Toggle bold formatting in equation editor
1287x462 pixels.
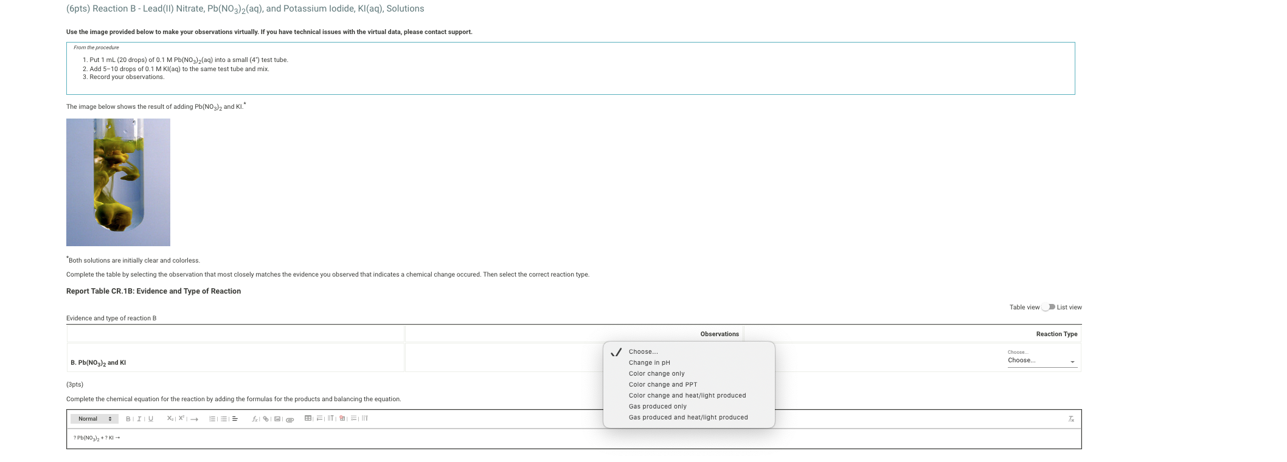[x=128, y=419]
